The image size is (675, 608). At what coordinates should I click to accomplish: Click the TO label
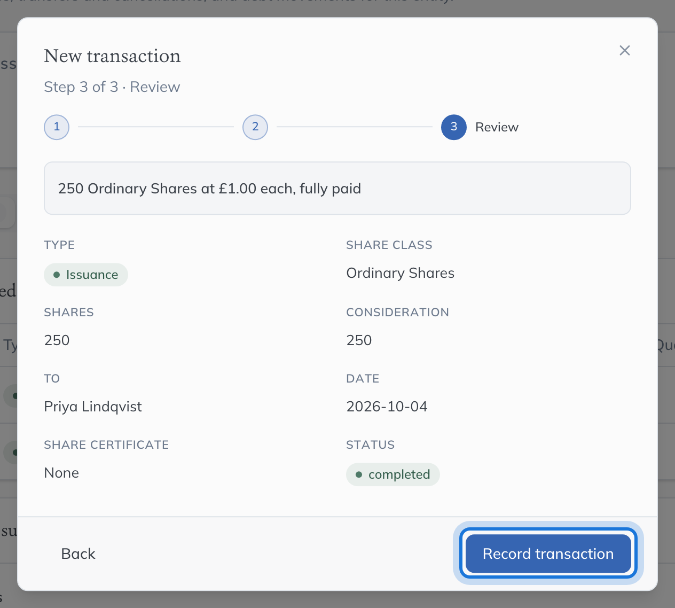[x=52, y=378]
